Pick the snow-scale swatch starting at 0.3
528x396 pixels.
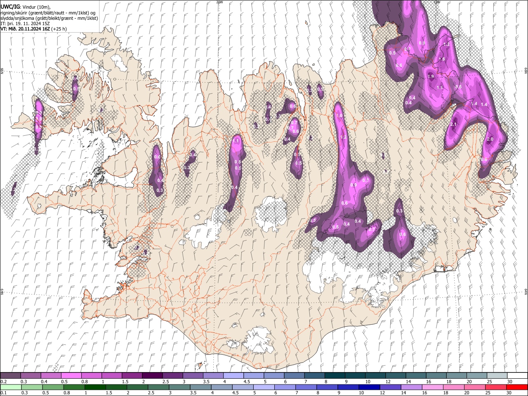pyautogui.click(x=31, y=376)
